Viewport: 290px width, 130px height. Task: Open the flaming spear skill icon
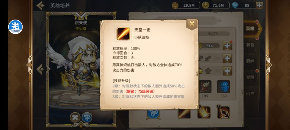coord(223,112)
